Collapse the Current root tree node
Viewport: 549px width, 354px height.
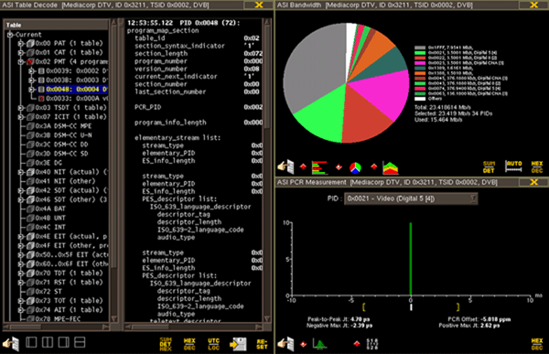point(10,35)
